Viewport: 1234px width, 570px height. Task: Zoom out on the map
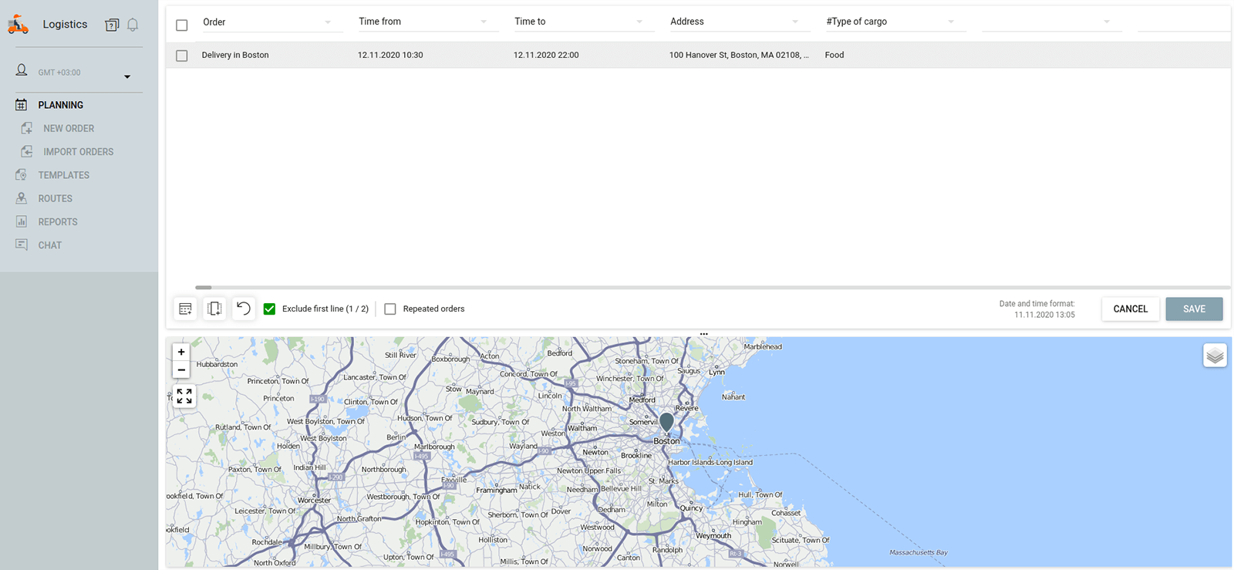(181, 370)
